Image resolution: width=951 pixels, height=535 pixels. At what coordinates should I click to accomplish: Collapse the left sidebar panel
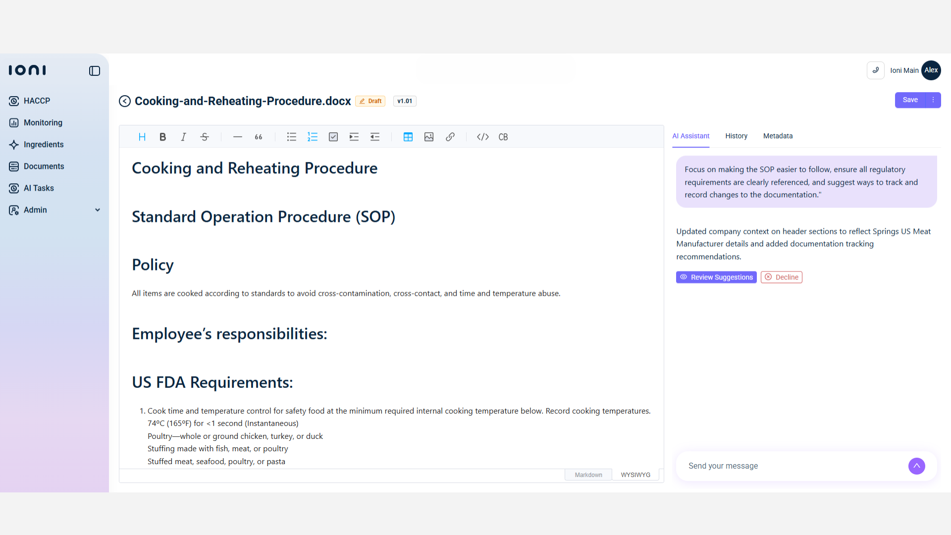tap(95, 71)
